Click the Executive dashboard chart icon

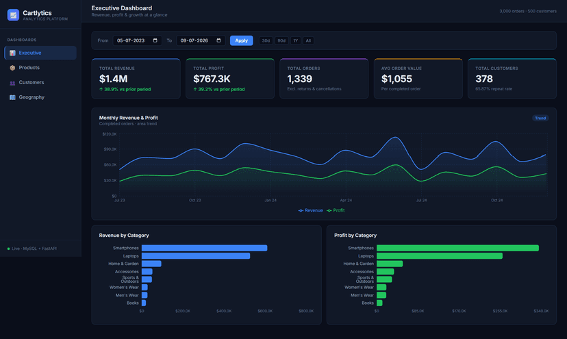click(x=12, y=53)
